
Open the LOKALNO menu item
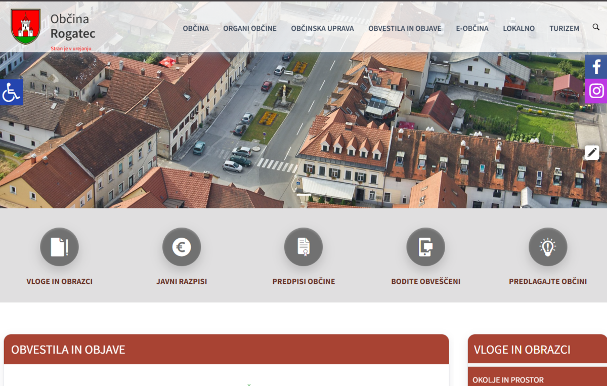(518, 28)
